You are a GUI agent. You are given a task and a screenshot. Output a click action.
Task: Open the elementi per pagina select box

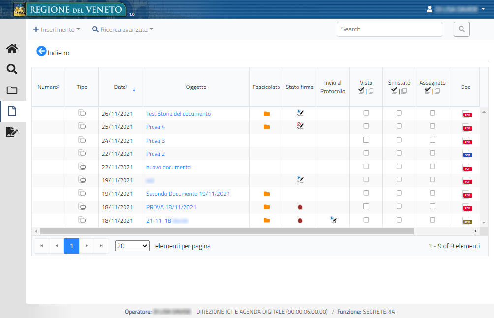[132, 246]
